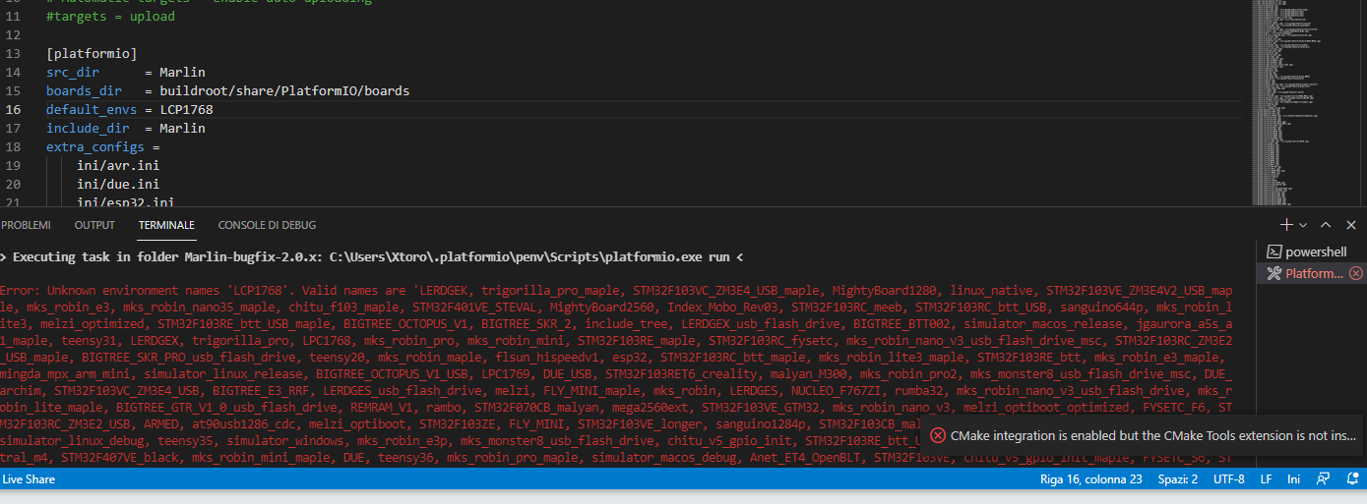Click Live Share in status bar

[x=29, y=479]
